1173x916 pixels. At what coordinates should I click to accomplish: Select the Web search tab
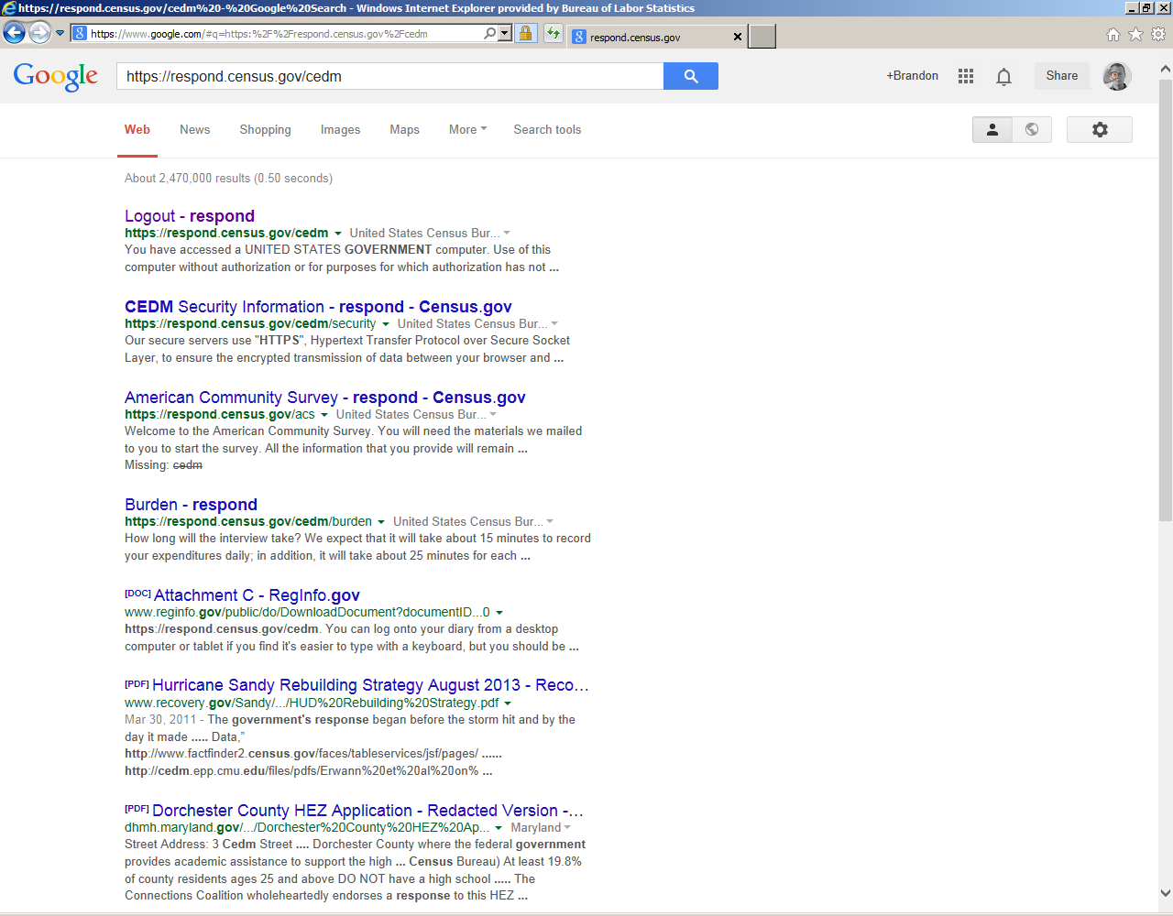pyautogui.click(x=137, y=130)
